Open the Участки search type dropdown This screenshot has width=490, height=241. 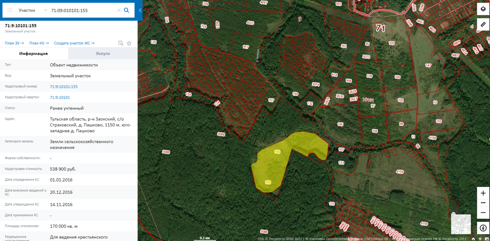tap(33, 10)
